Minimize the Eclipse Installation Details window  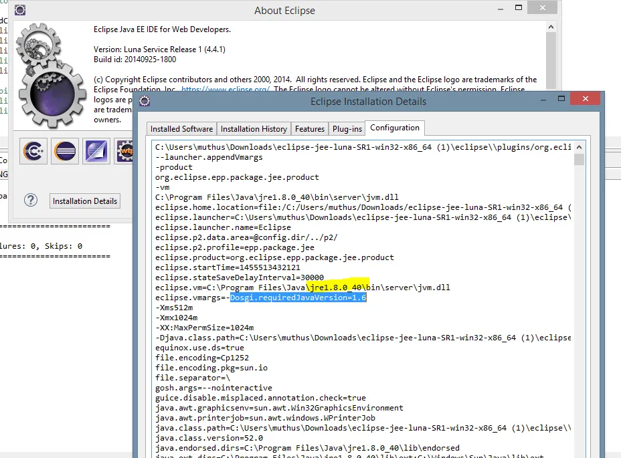click(x=543, y=100)
